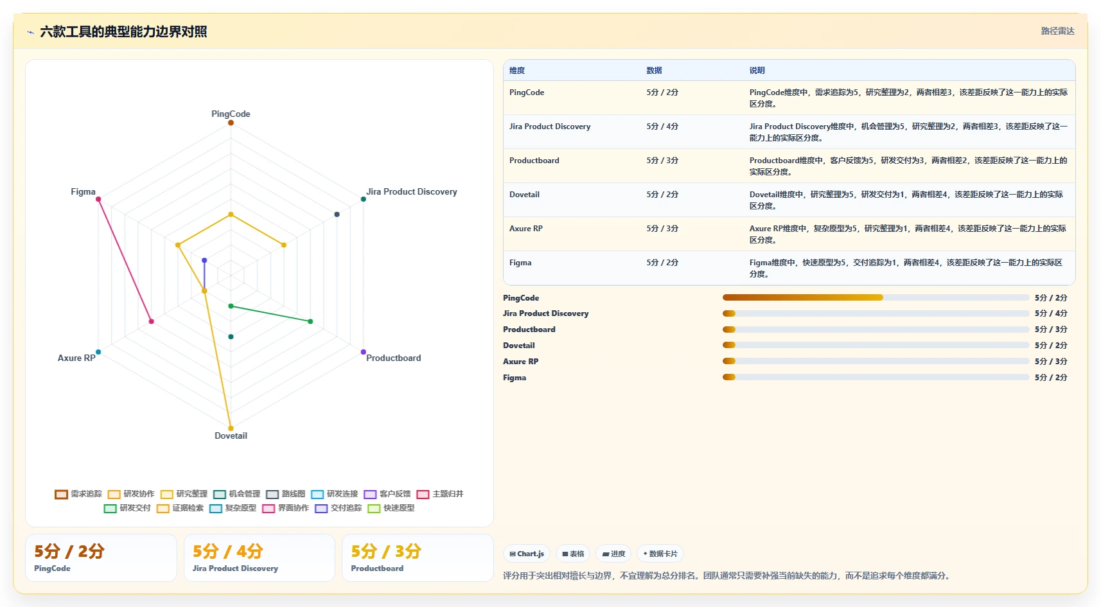Click the 维度 column header
The image size is (1101, 607).
[x=517, y=71]
